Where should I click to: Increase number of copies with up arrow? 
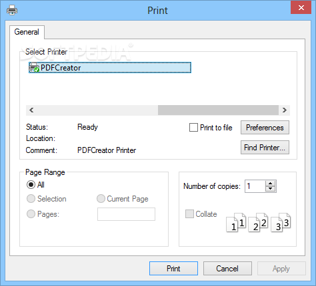271,184
